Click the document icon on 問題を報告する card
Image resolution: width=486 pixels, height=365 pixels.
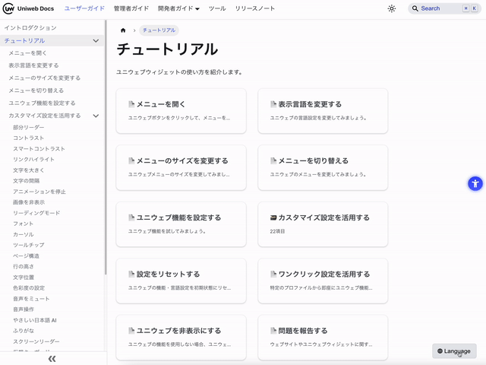coord(273,331)
